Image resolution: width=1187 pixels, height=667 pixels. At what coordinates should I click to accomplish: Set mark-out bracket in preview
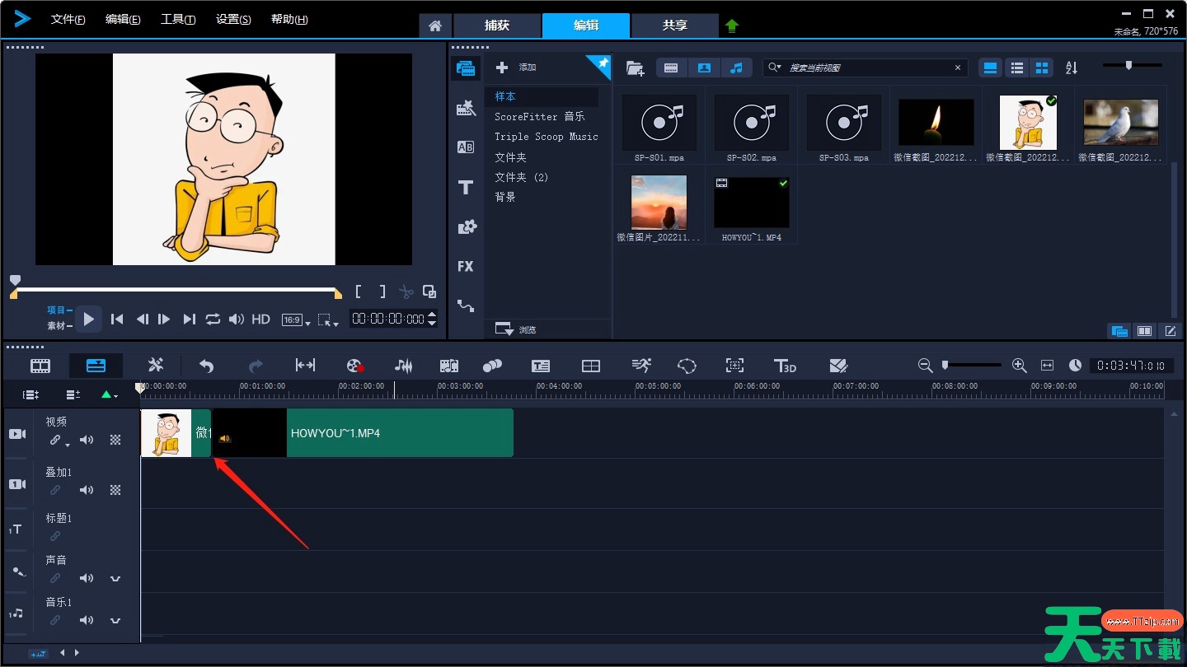(382, 292)
